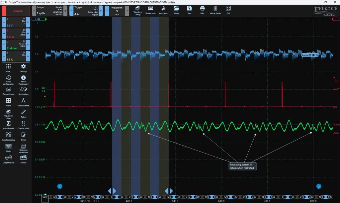Open Waveform Library in the sidebar
The image size is (340, 203).
8,114
